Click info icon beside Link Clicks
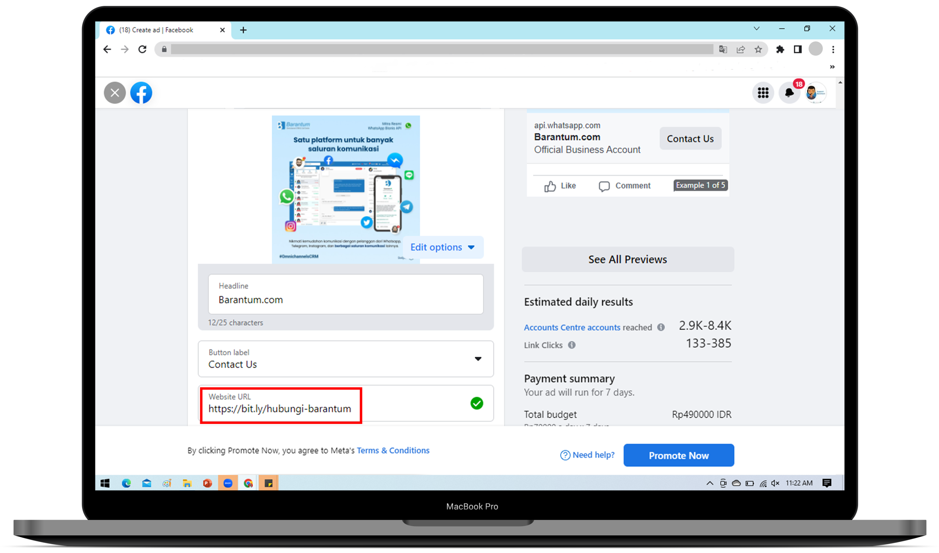The height and width of the screenshot is (553, 939). (x=571, y=345)
